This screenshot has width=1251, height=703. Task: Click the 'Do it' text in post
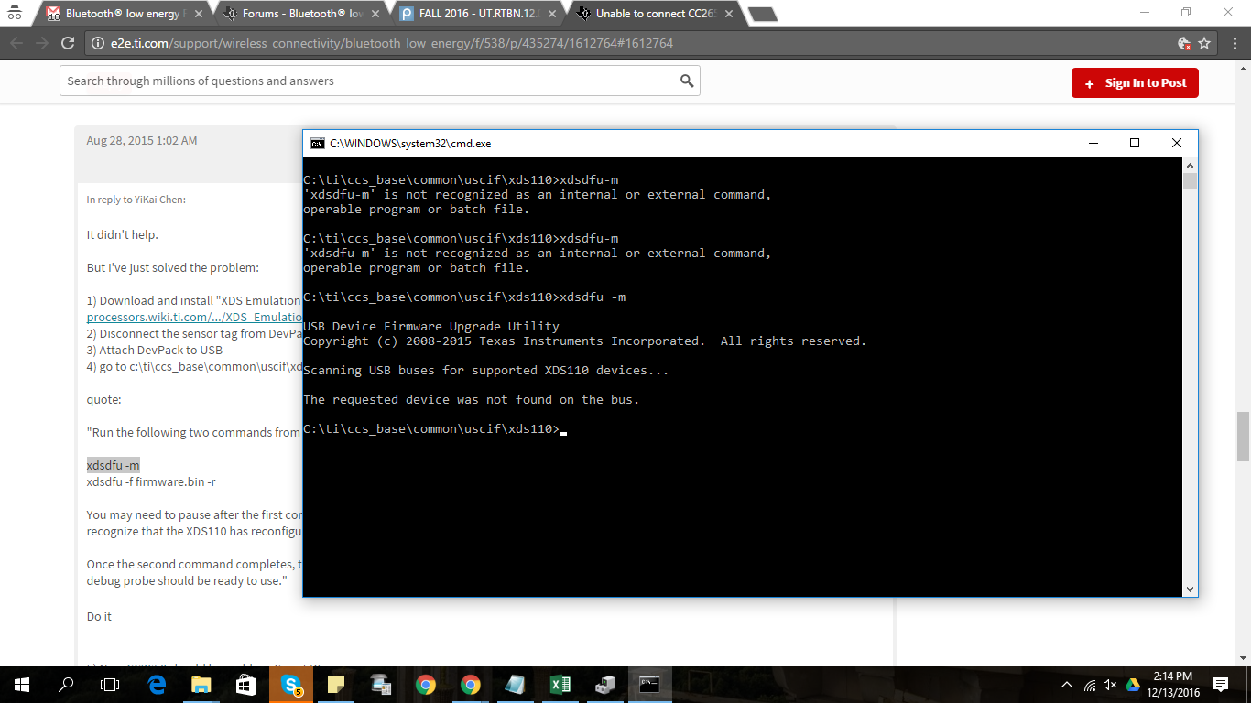pyautogui.click(x=99, y=616)
